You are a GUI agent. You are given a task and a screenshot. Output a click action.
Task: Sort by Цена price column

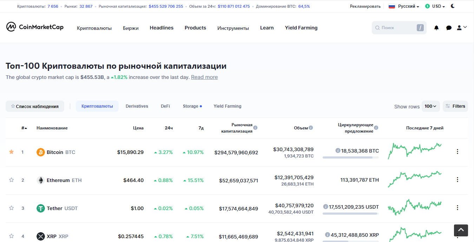pos(138,128)
